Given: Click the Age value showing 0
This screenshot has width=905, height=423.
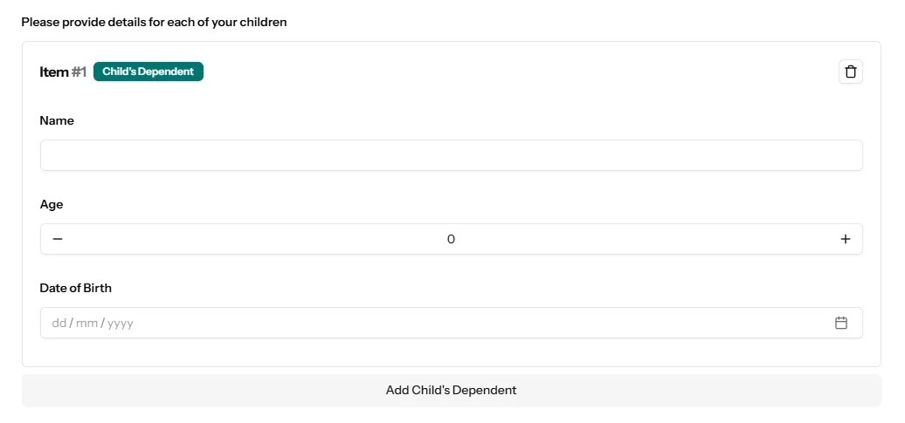Looking at the screenshot, I should [x=451, y=239].
